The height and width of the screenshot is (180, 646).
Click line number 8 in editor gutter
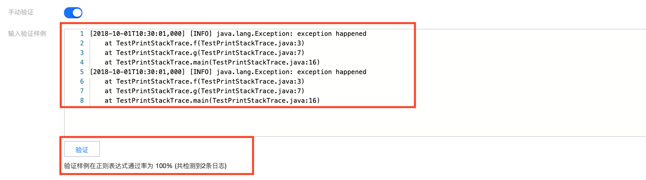click(x=82, y=101)
